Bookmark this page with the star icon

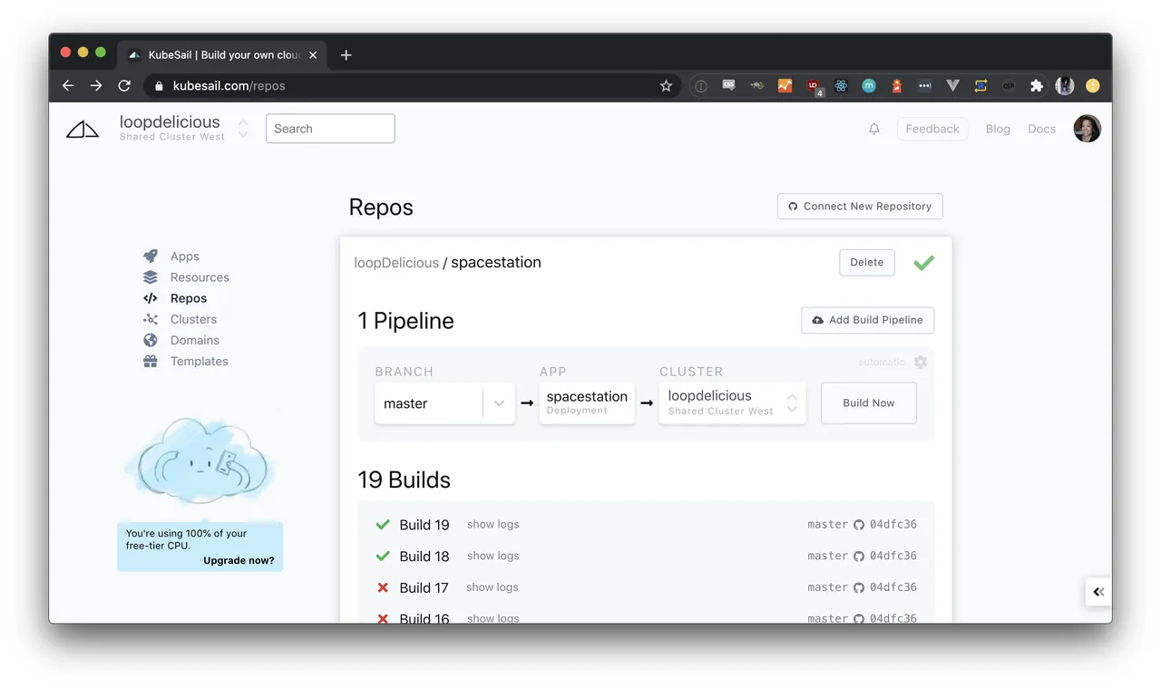666,86
